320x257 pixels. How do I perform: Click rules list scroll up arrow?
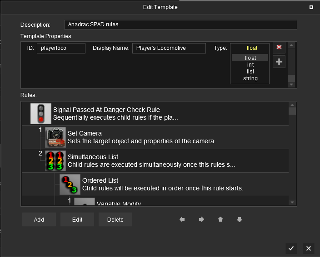[292, 105]
